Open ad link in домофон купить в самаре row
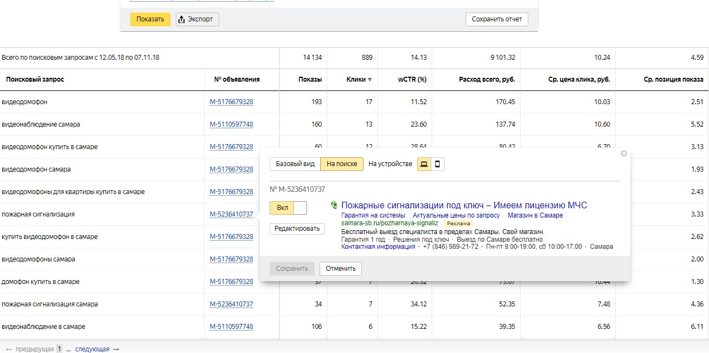 [231, 282]
